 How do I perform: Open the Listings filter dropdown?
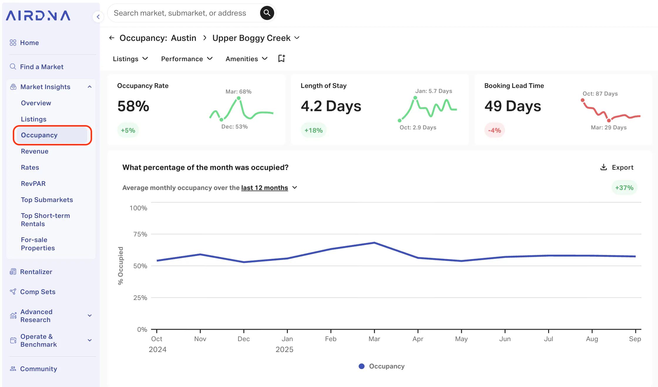point(130,59)
